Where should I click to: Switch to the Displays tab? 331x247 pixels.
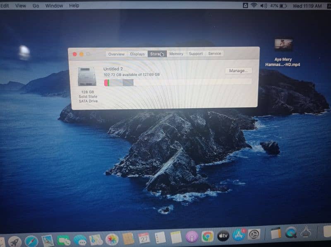click(137, 54)
